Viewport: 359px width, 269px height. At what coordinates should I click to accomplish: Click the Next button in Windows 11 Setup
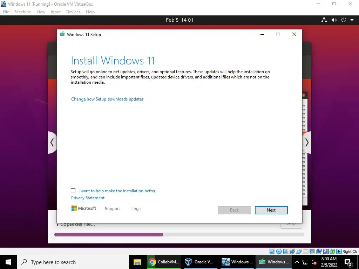pyautogui.click(x=271, y=210)
